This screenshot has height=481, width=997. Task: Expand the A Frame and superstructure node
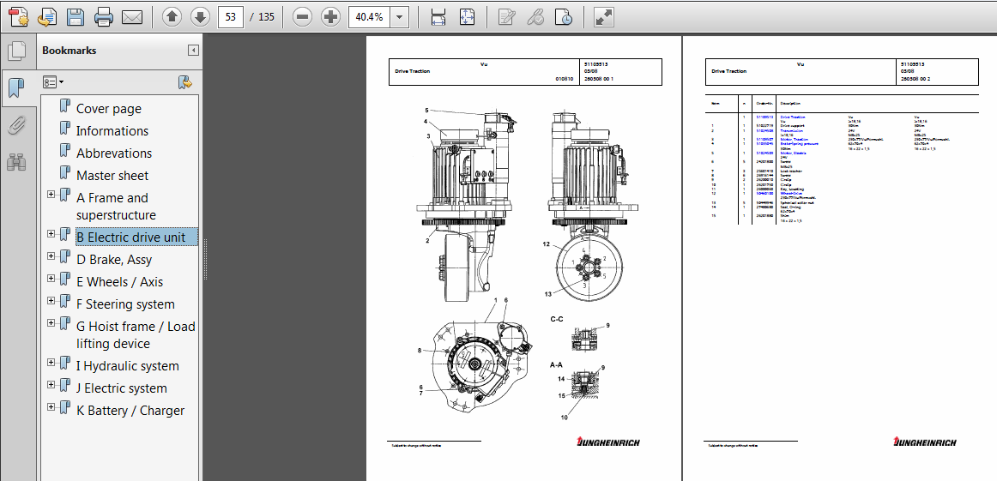[x=51, y=194]
